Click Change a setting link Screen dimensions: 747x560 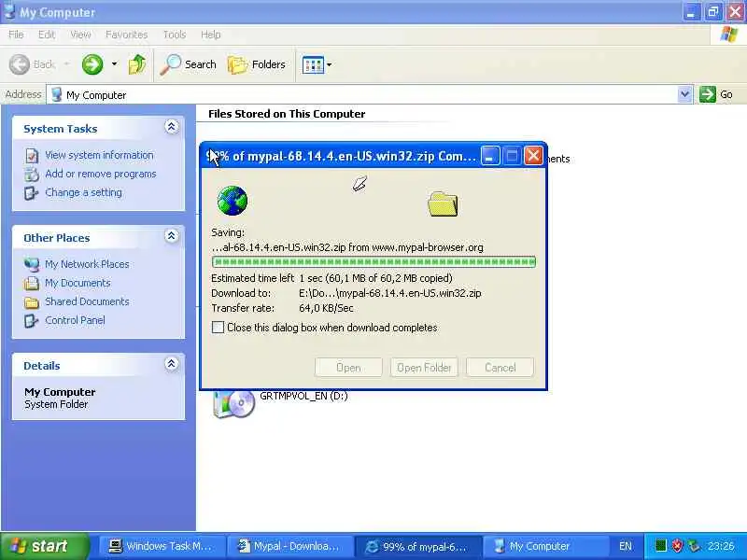pyautogui.click(x=83, y=192)
